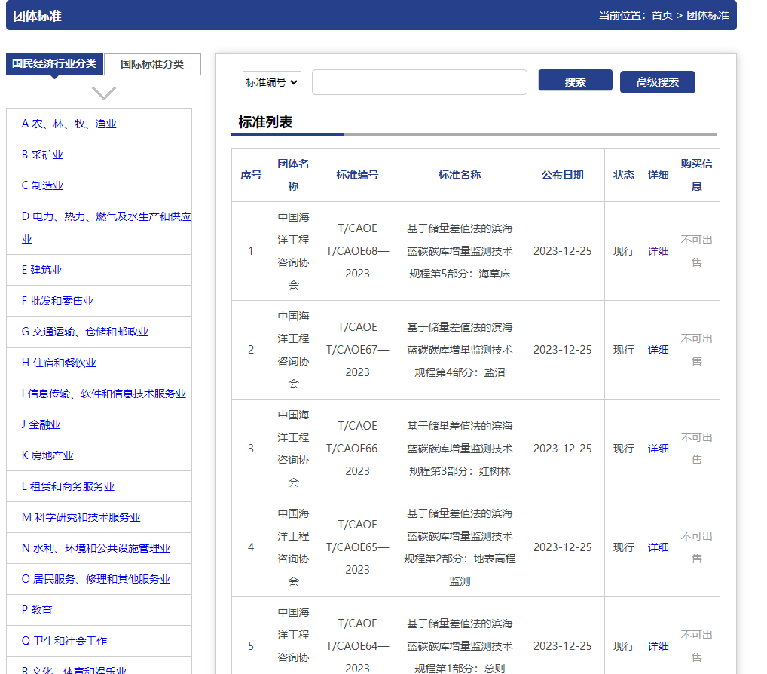Image resolution: width=767 pixels, height=674 pixels.
Task: Open 详细 for the 地表高程监测 standard
Action: coord(658,547)
